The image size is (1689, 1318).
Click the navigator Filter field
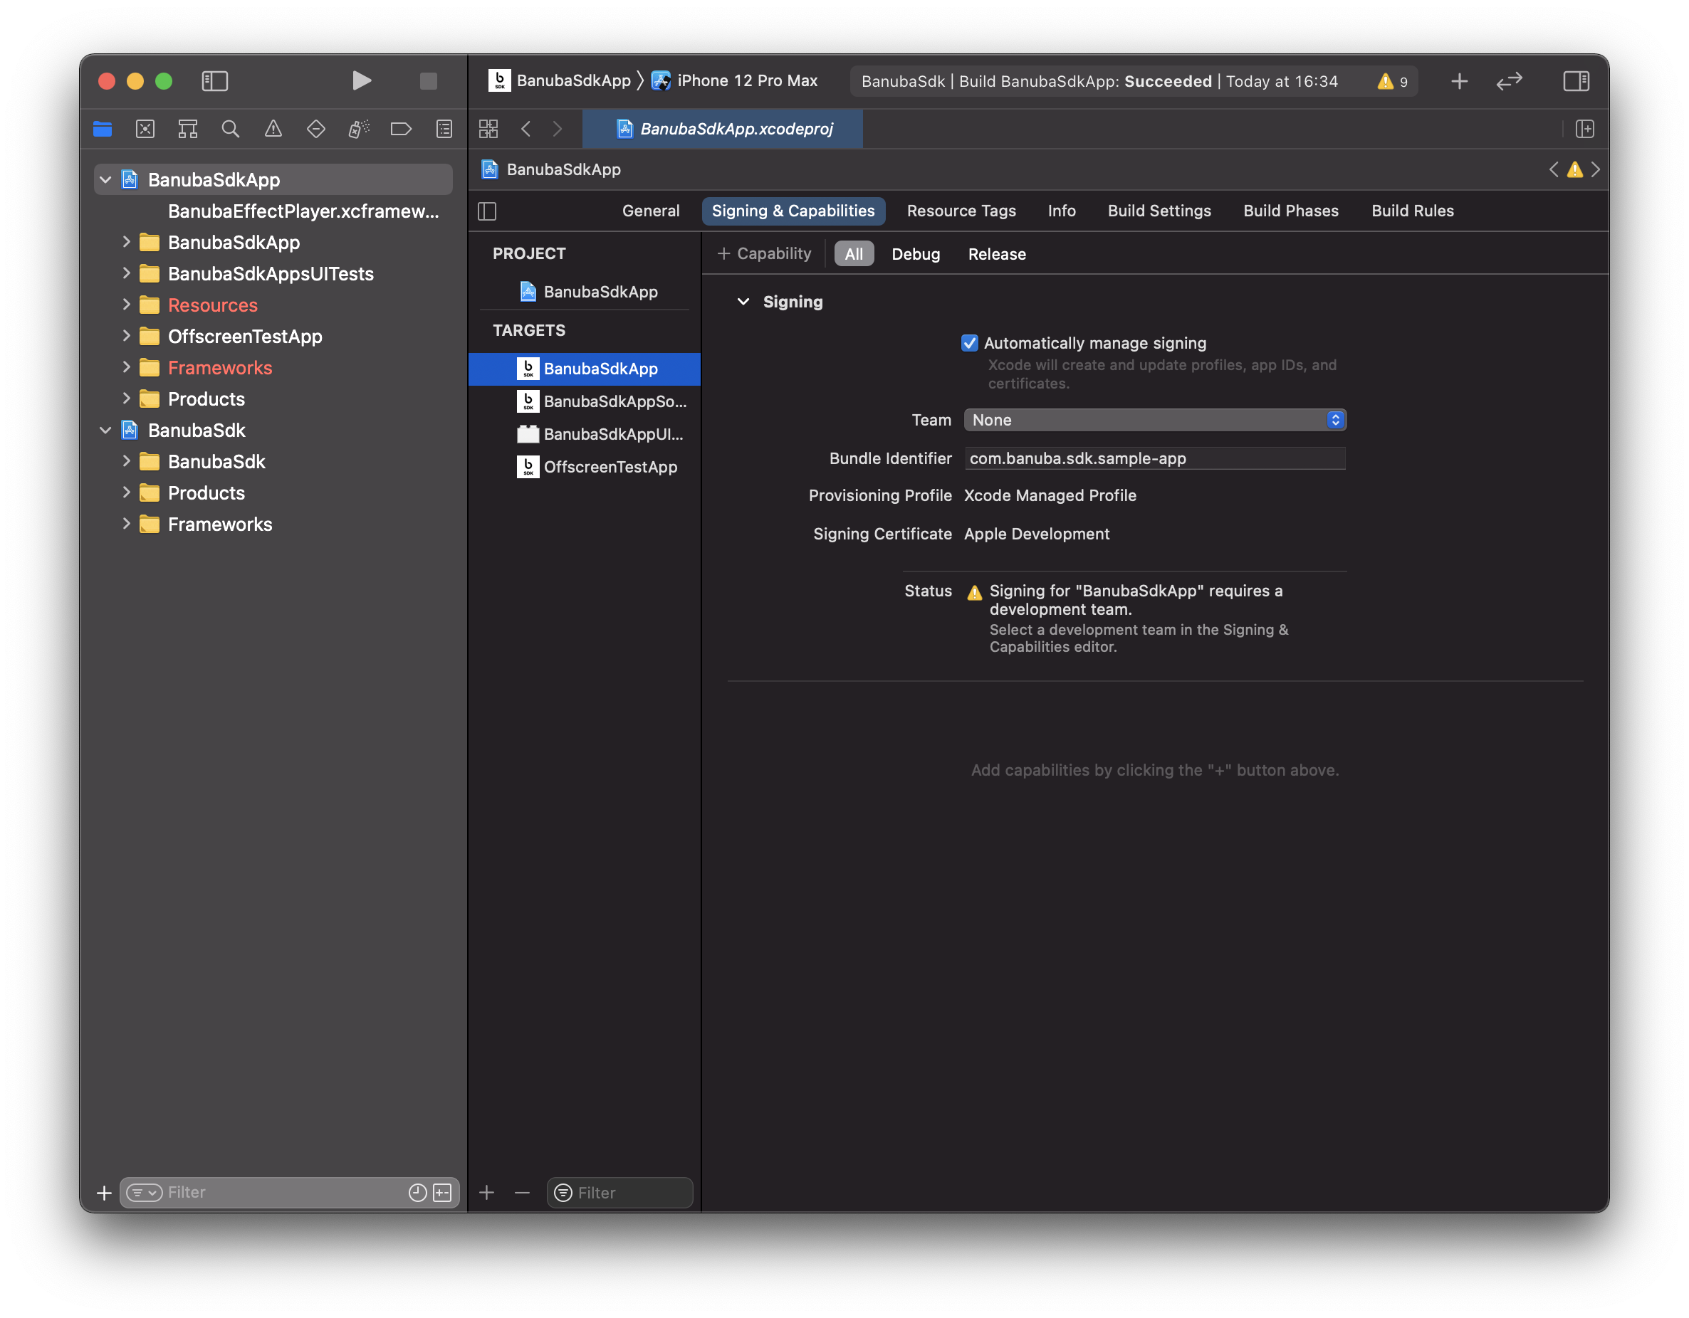(x=289, y=1192)
